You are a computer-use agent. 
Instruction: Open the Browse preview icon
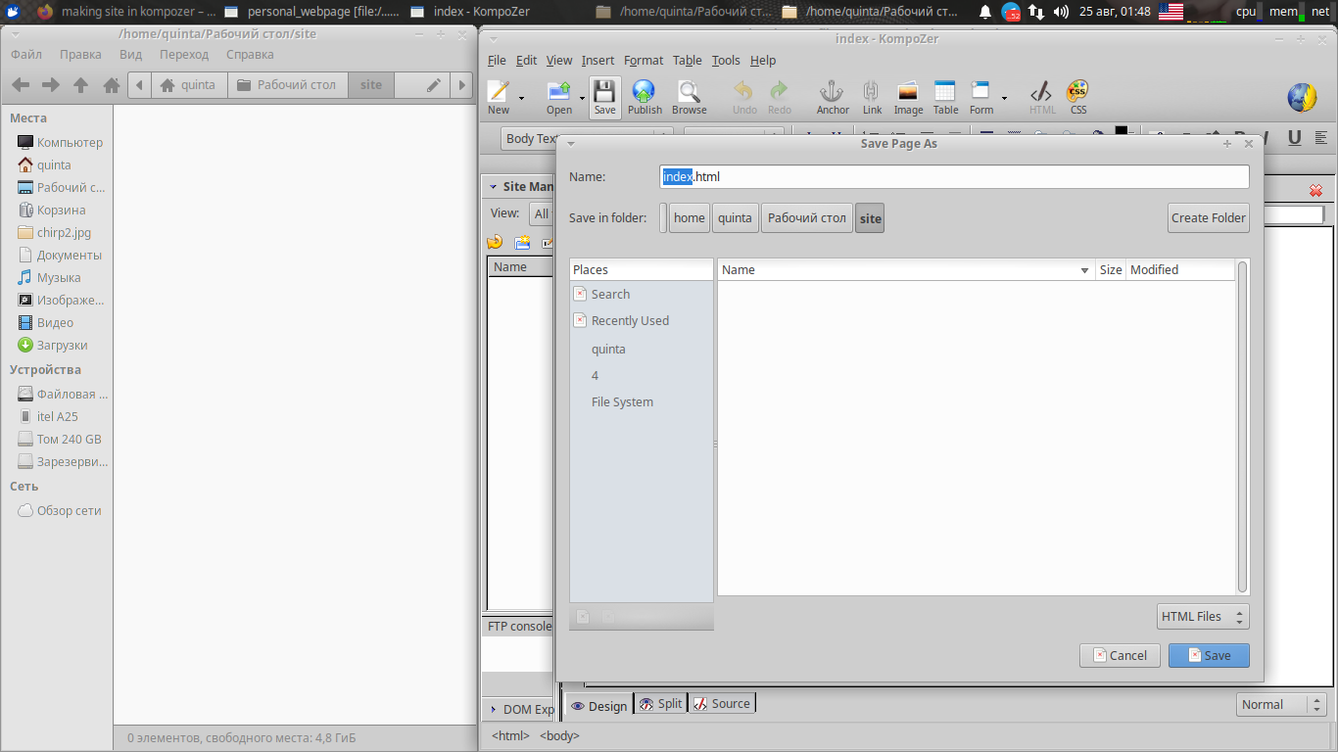pos(689,97)
